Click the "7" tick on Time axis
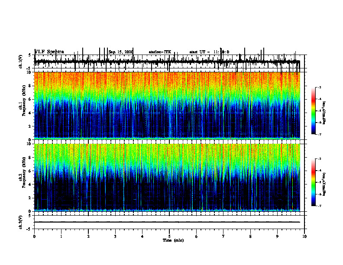This screenshot has height=265, width=343. (x=223, y=236)
